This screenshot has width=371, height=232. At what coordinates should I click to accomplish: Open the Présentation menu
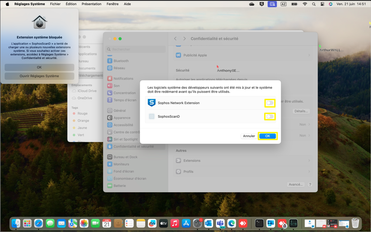point(92,4)
